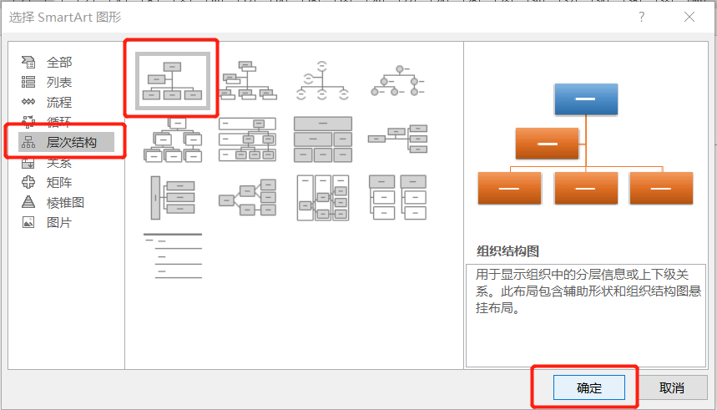Choose the 矩阵 (Matrix) category
Image resolution: width=717 pixels, height=410 pixels.
59,182
